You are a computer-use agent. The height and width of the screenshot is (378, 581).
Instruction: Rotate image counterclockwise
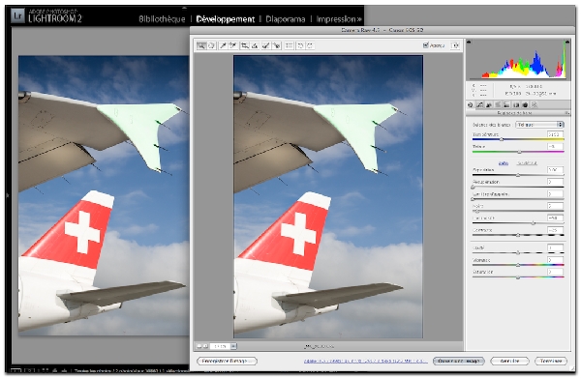tap(300, 45)
